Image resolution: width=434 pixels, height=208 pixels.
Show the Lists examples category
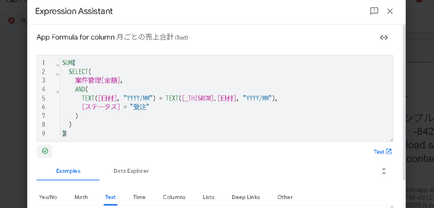(209, 197)
